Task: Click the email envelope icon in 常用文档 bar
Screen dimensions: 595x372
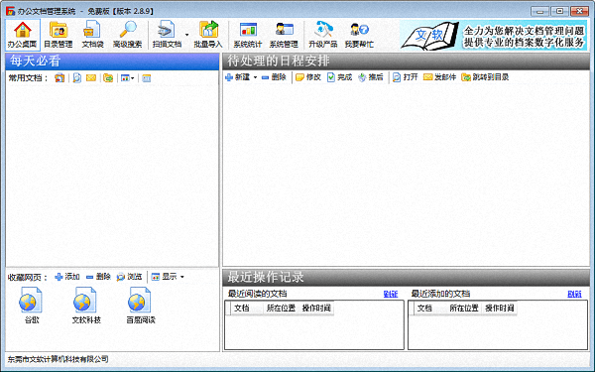Action: [91, 78]
